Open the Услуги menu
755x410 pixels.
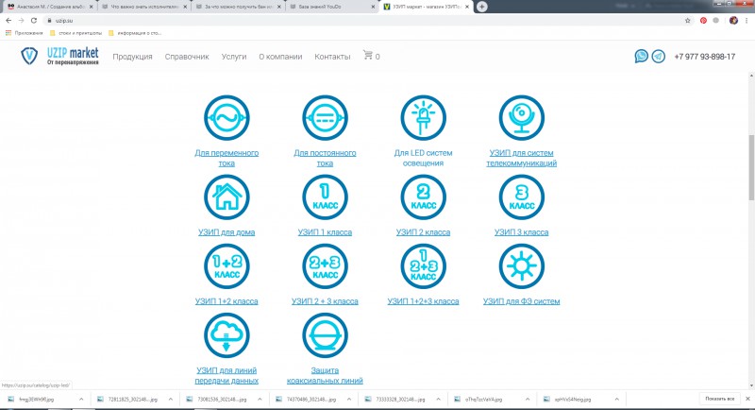(234, 57)
